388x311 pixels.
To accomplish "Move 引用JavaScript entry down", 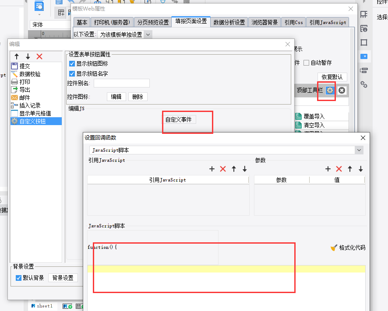I will (x=245, y=169).
